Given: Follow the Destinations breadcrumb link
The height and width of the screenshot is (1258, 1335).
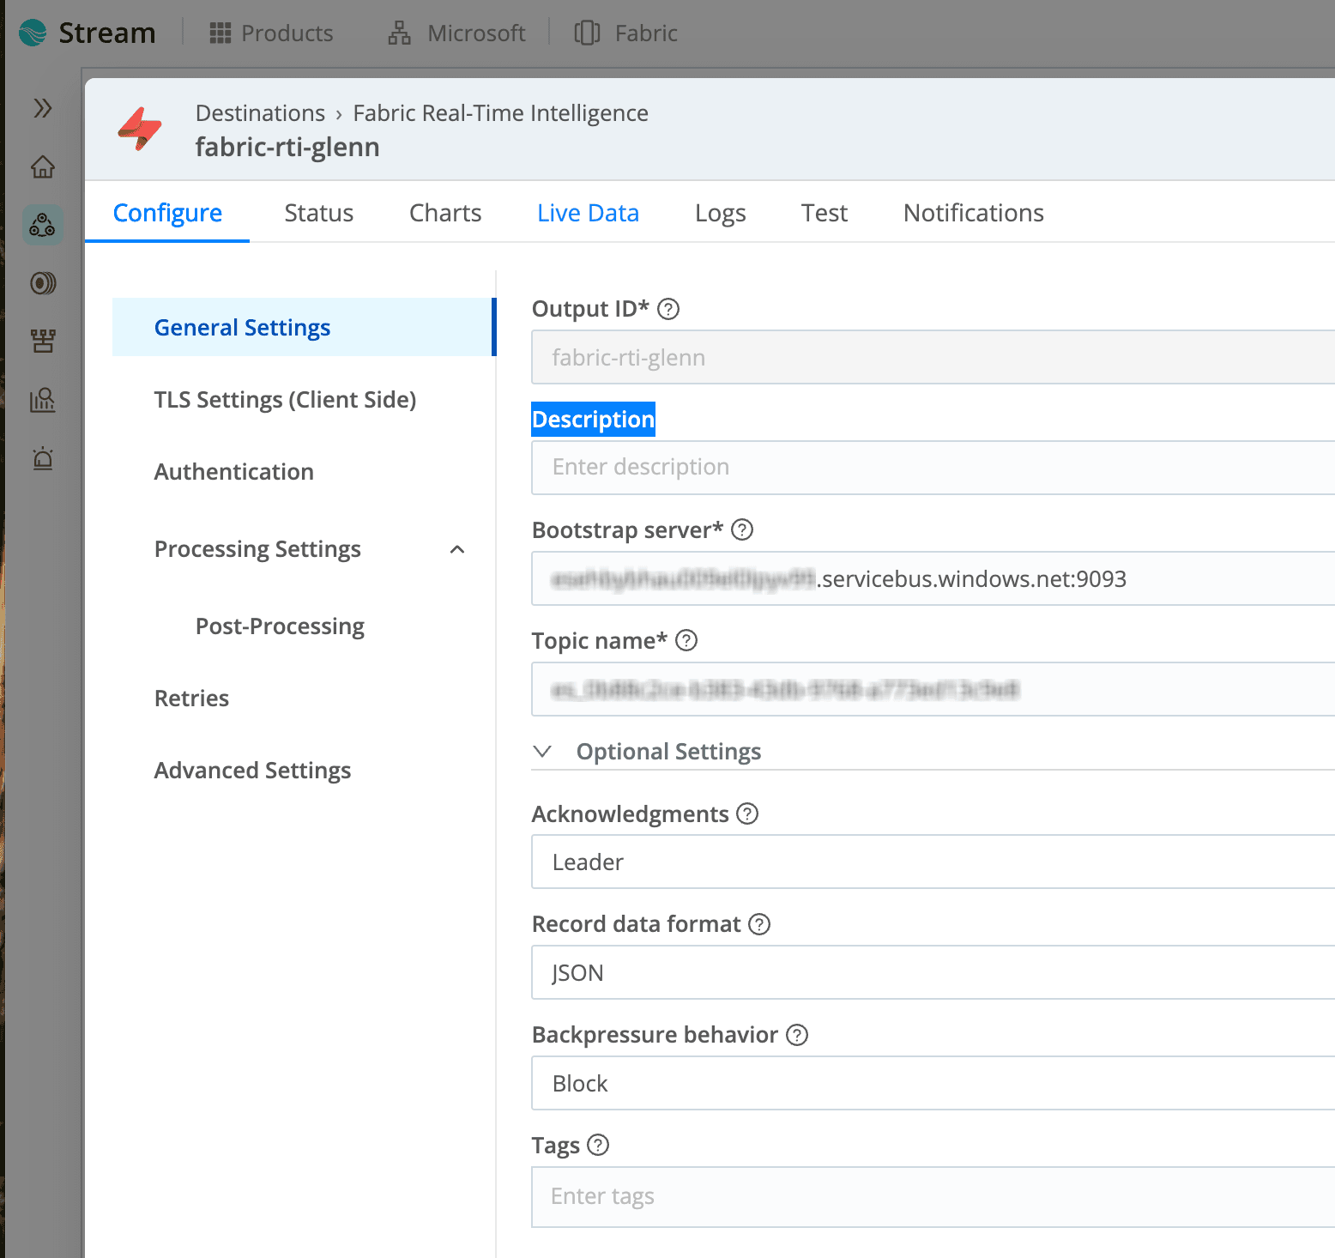Looking at the screenshot, I should click(x=260, y=113).
